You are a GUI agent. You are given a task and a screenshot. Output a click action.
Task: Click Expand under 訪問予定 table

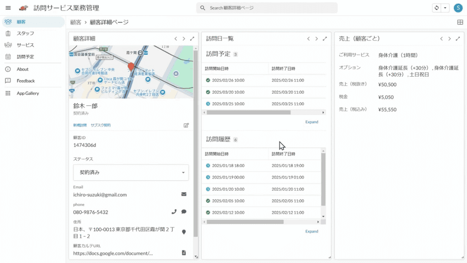pyautogui.click(x=312, y=122)
